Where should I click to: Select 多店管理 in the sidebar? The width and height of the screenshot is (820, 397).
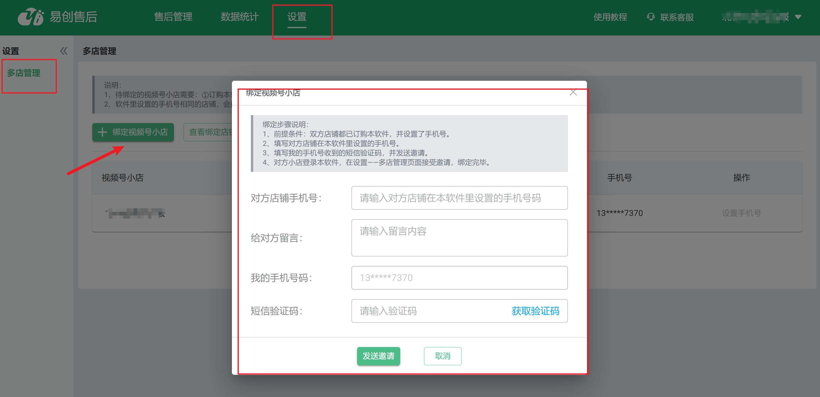tap(24, 73)
